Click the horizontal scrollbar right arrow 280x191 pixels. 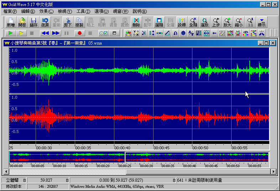click(274, 172)
